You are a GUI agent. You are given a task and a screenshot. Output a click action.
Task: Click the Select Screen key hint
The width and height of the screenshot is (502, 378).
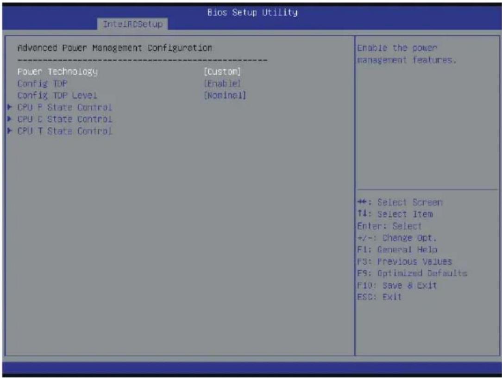coord(400,203)
